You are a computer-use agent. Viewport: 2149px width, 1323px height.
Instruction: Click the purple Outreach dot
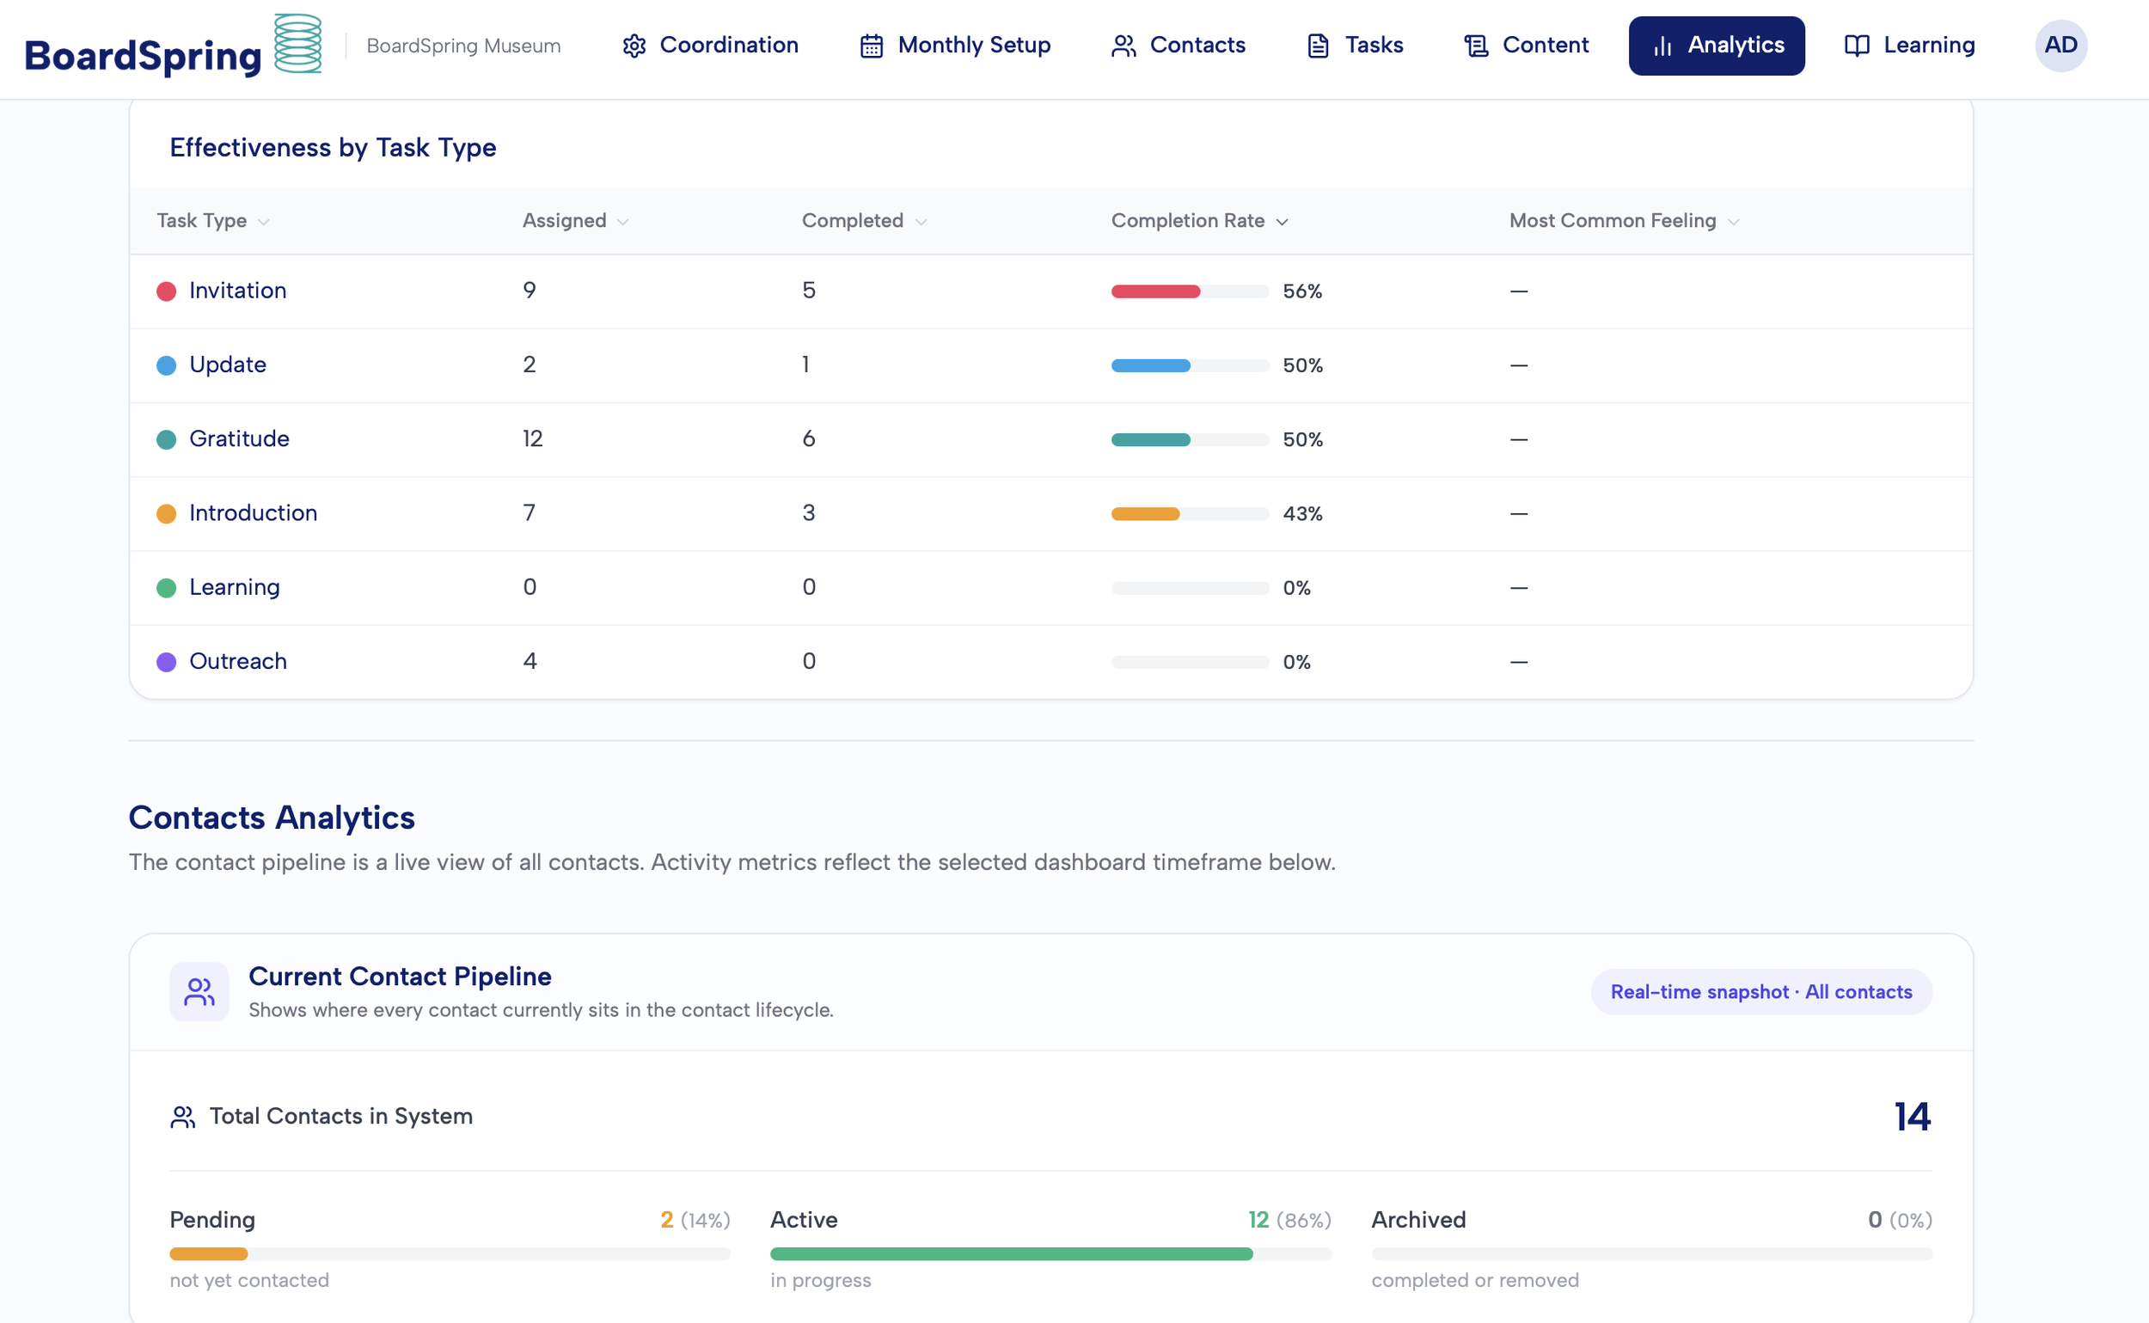[x=166, y=663]
